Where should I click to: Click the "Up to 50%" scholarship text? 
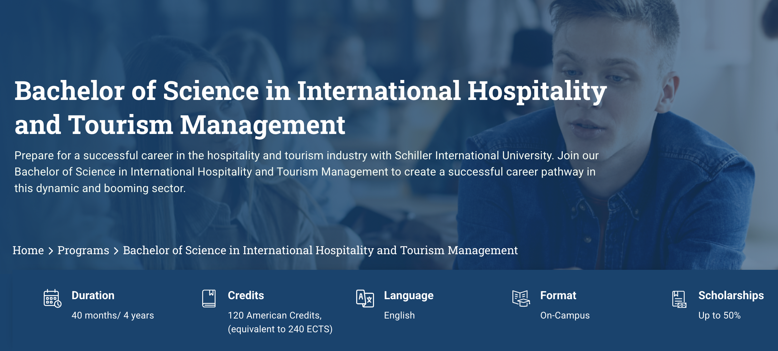click(x=719, y=315)
